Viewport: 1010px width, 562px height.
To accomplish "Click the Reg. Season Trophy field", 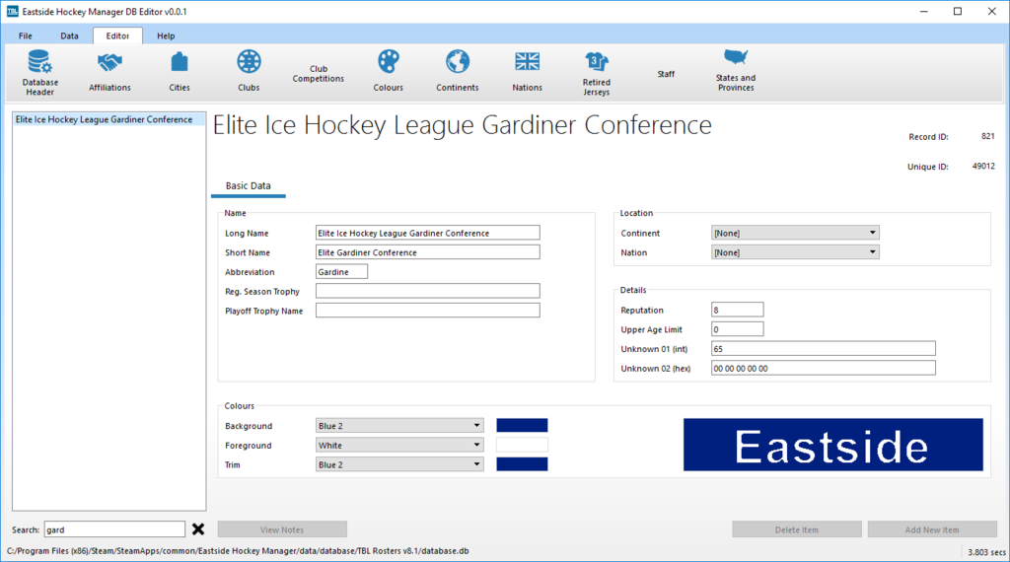I will [428, 291].
